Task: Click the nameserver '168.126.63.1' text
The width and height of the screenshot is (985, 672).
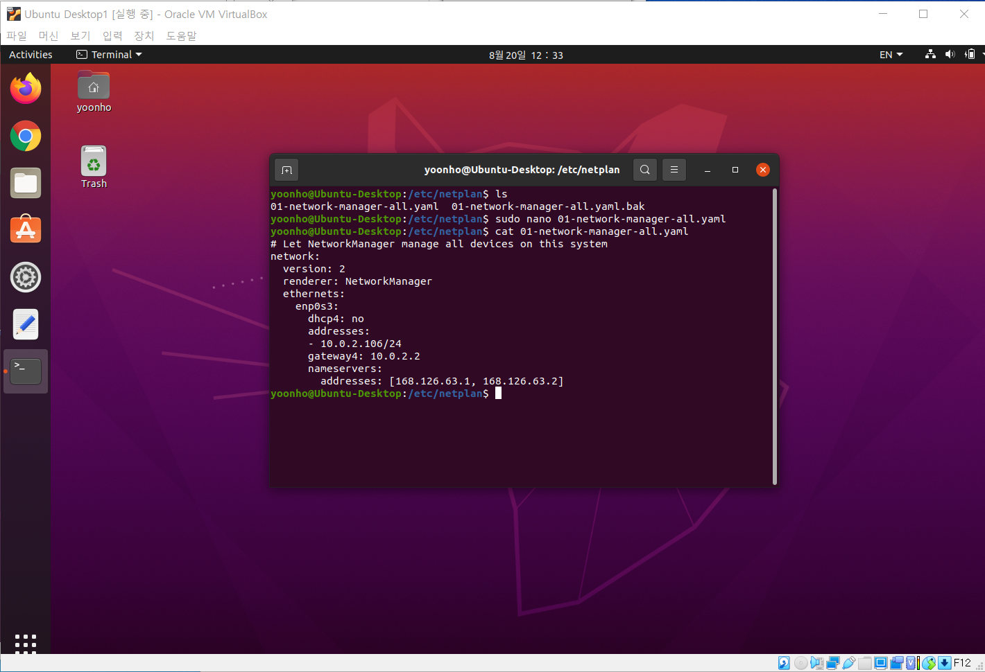Action: coord(432,381)
